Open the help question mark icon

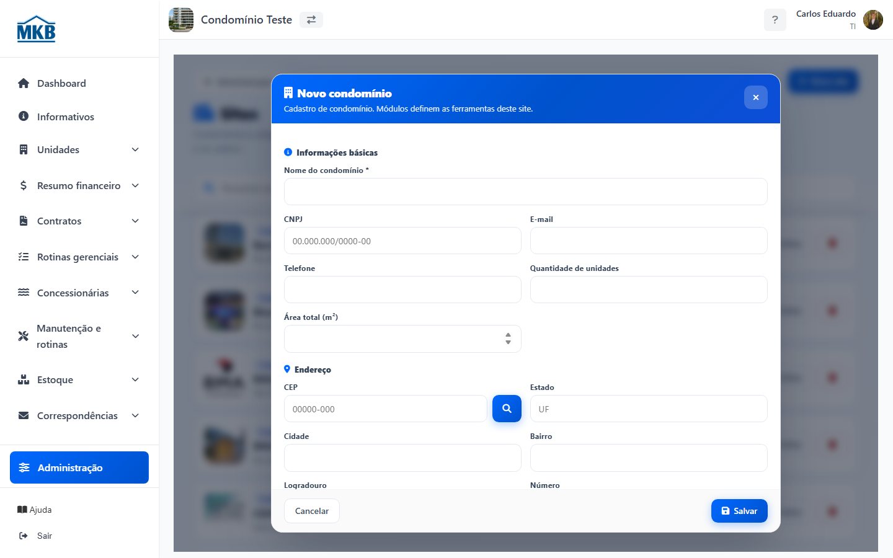(x=775, y=20)
